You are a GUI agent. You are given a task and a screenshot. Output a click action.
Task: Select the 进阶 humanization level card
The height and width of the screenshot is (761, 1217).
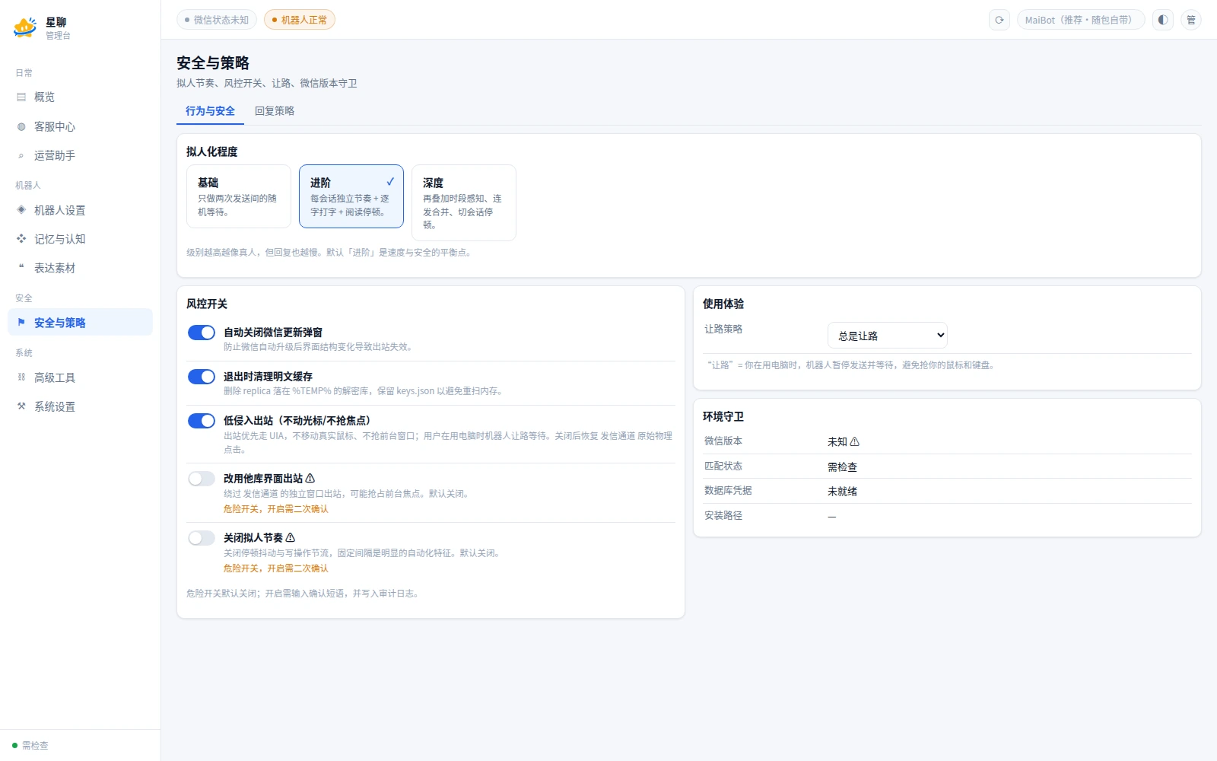pyautogui.click(x=351, y=196)
